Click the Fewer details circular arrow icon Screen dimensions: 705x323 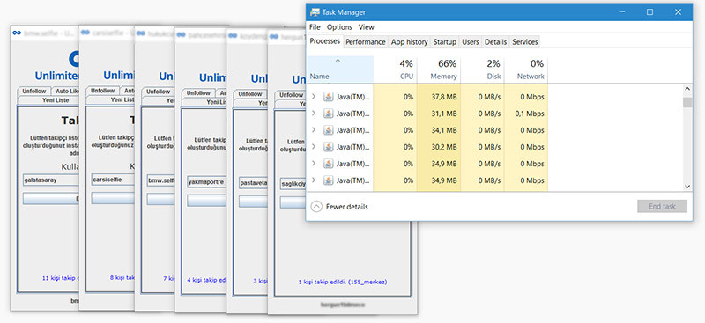316,207
